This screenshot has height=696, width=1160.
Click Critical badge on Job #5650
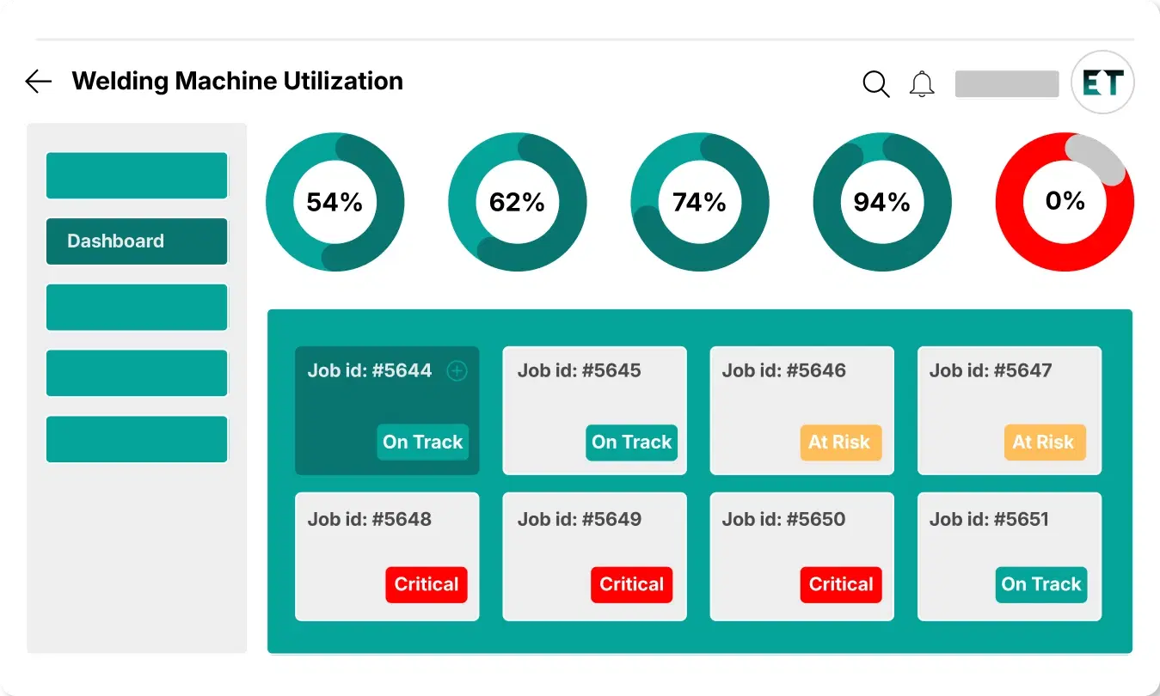841,584
